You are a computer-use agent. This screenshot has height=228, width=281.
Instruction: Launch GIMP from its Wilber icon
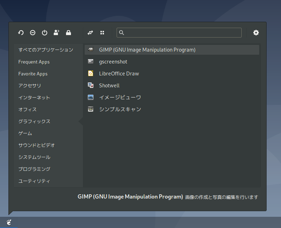(x=91, y=49)
